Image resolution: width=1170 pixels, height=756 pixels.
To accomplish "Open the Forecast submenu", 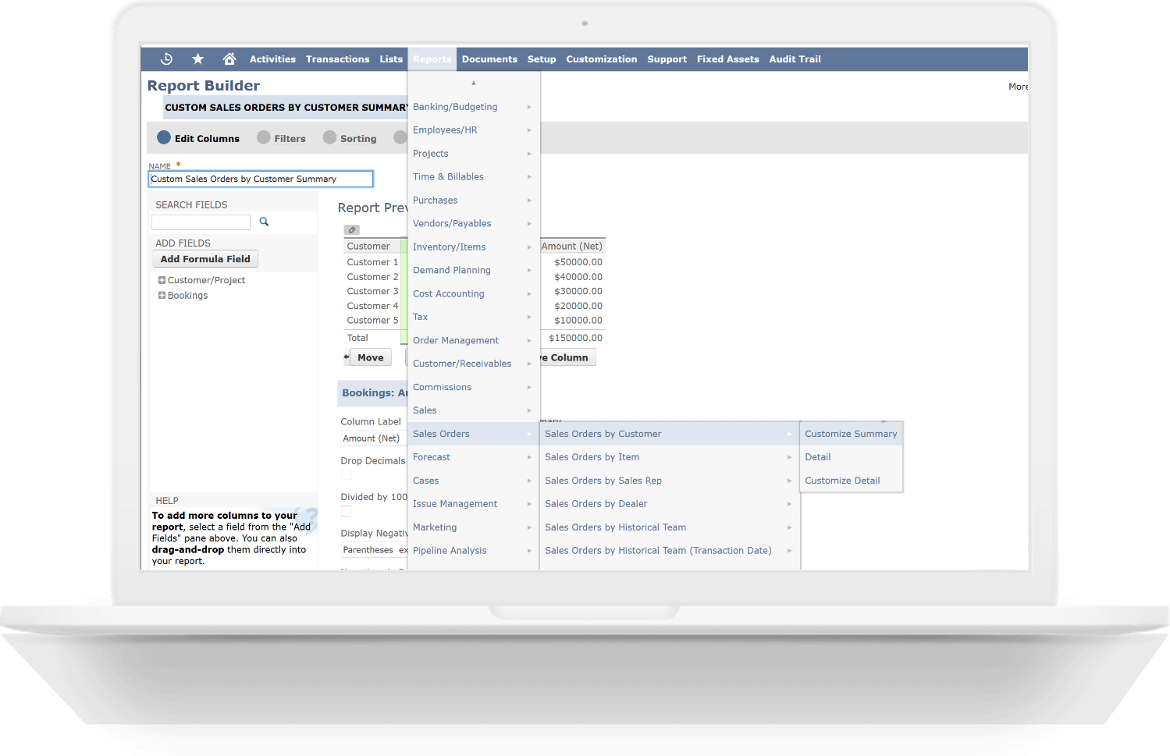I will pos(473,457).
